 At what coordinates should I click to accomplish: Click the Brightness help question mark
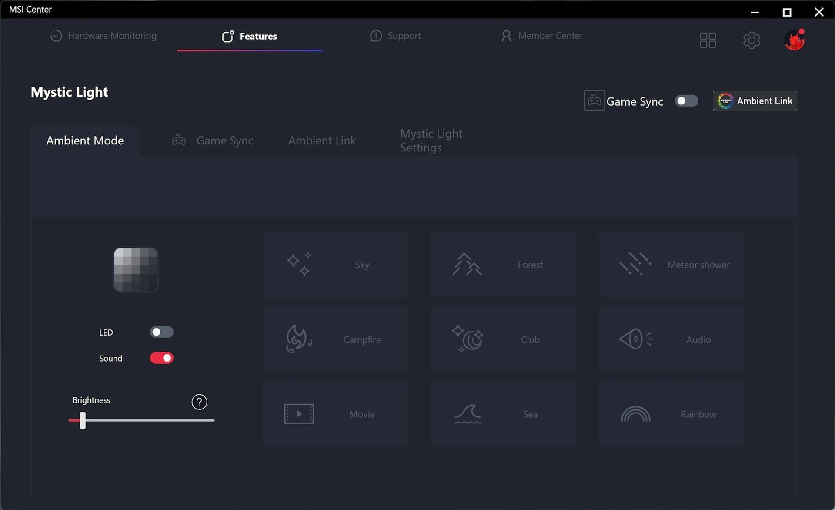[199, 402]
